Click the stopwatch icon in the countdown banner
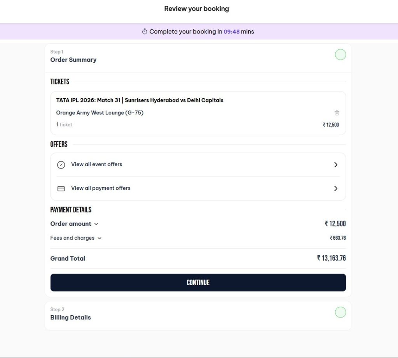 pos(145,32)
